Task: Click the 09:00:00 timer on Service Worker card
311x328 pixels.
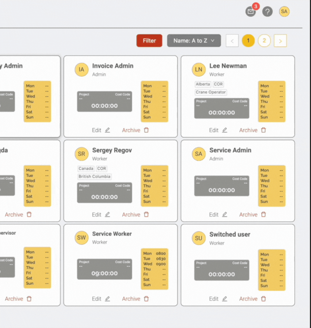Action: pyautogui.click(x=104, y=273)
